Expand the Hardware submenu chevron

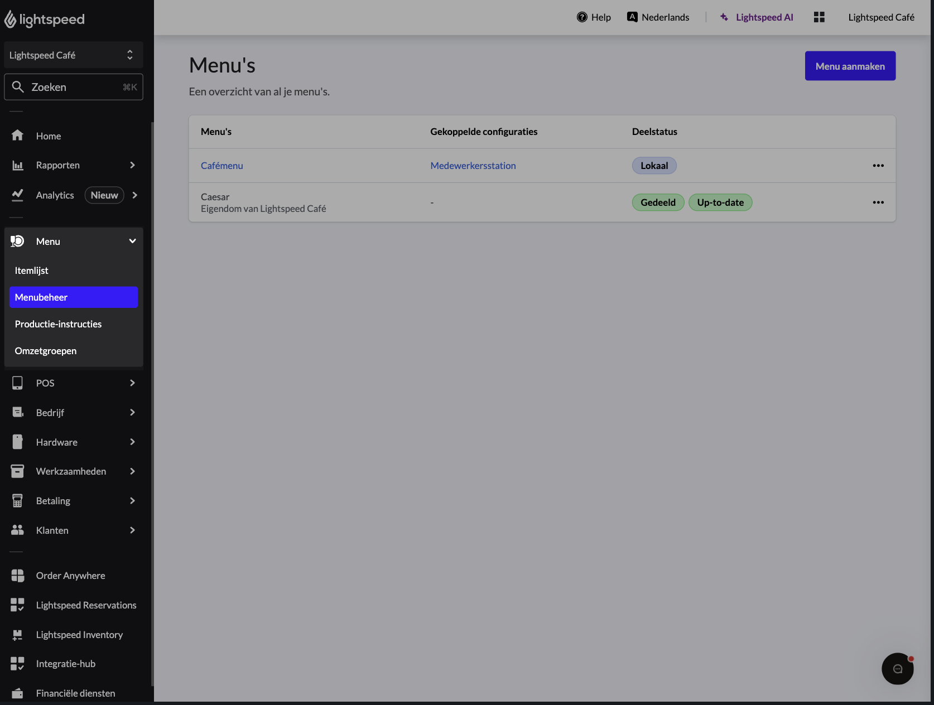click(x=132, y=442)
